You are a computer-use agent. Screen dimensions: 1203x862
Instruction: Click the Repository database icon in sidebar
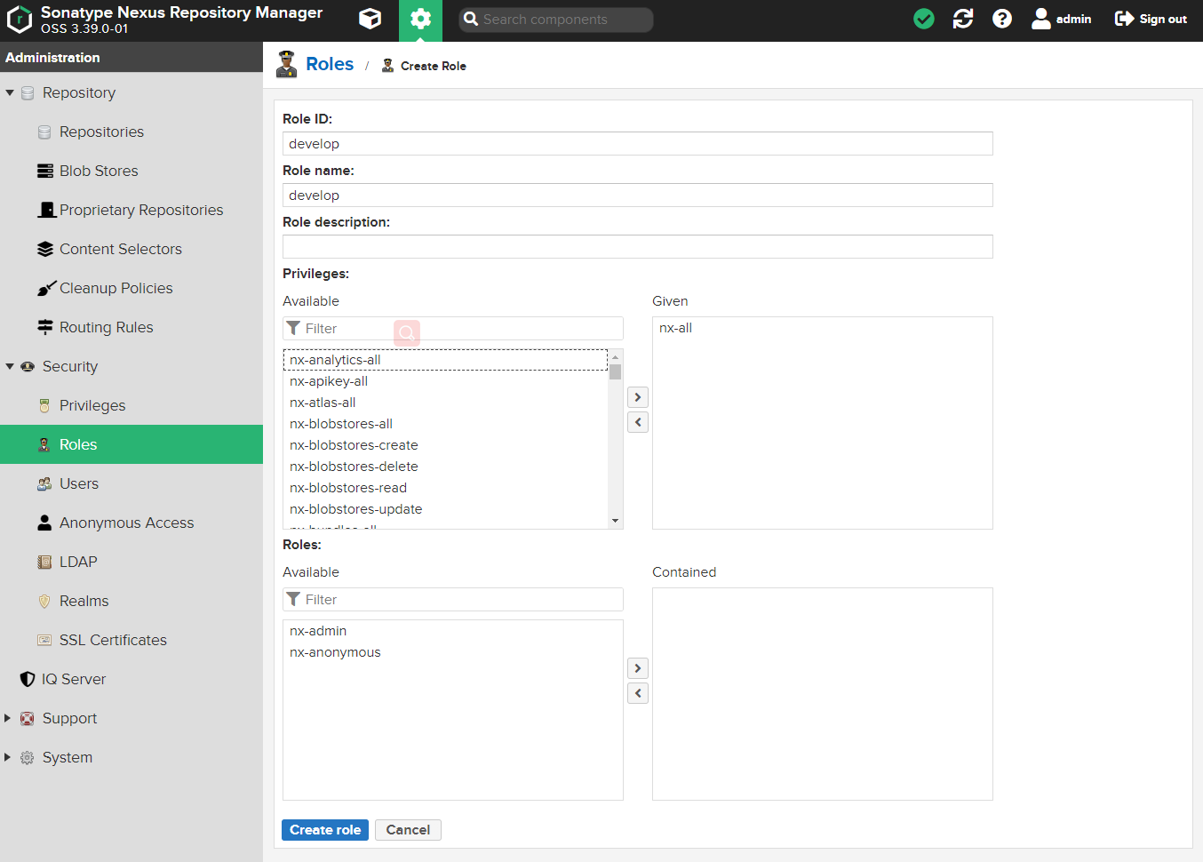click(28, 92)
